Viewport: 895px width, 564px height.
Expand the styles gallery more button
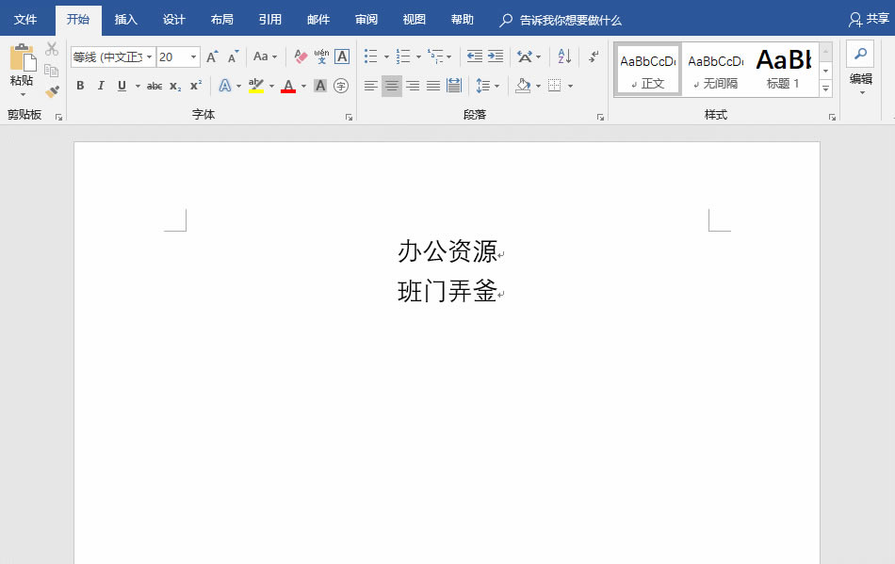click(x=826, y=89)
